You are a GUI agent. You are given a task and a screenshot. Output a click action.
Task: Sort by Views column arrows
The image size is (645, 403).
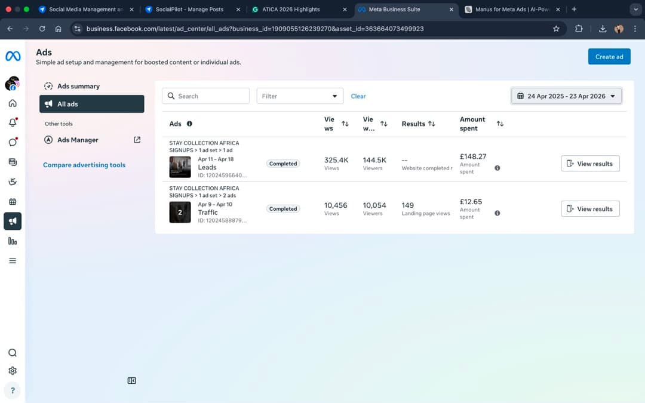[x=345, y=124]
